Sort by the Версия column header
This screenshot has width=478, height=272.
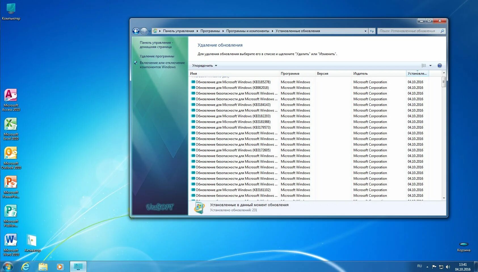click(334, 74)
